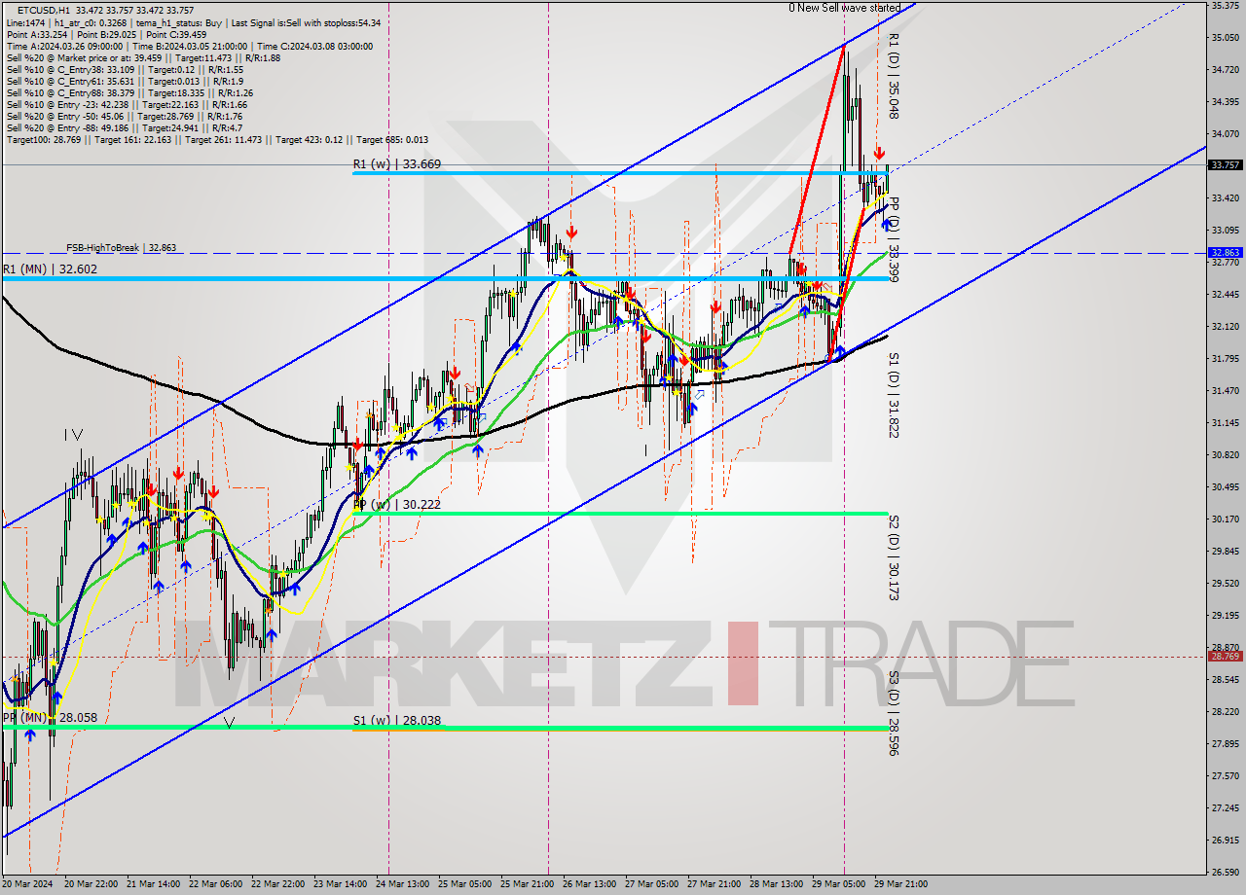
Task: Select the '28 Mar 13:00' time axis label
Action: pyautogui.click(x=777, y=884)
